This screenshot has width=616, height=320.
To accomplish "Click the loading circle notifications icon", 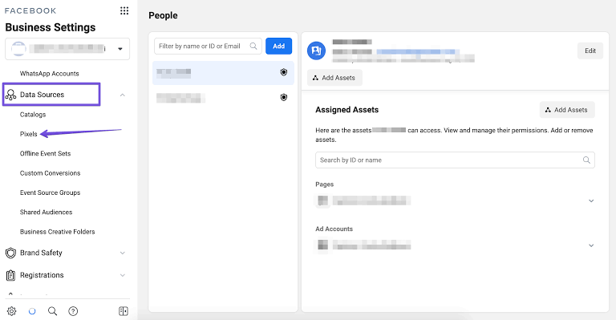I will point(32,311).
